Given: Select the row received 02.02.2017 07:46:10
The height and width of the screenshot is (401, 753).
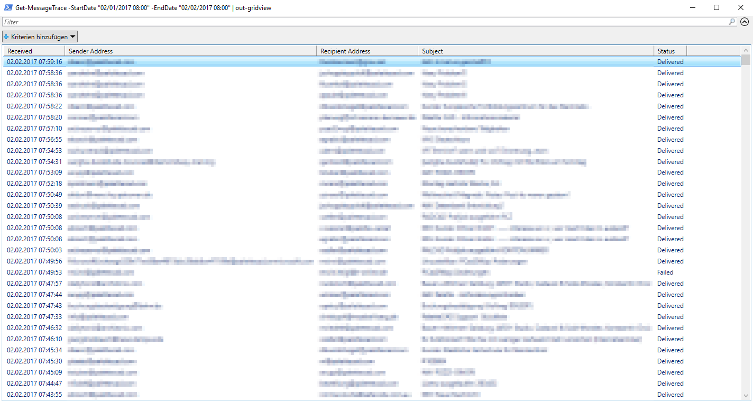Looking at the screenshot, I should click(x=372, y=339).
